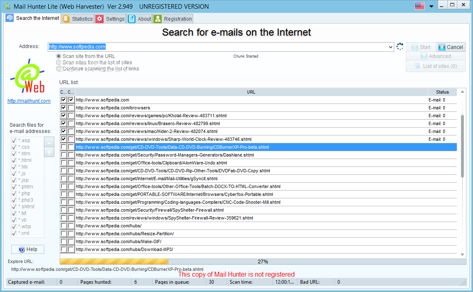Image resolution: width=473 pixels, height=292 pixels.
Task: Click the Scan time status value
Action: [x=284, y=282]
